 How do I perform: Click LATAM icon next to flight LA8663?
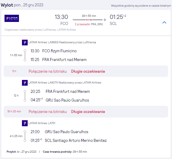click(25, 43)
